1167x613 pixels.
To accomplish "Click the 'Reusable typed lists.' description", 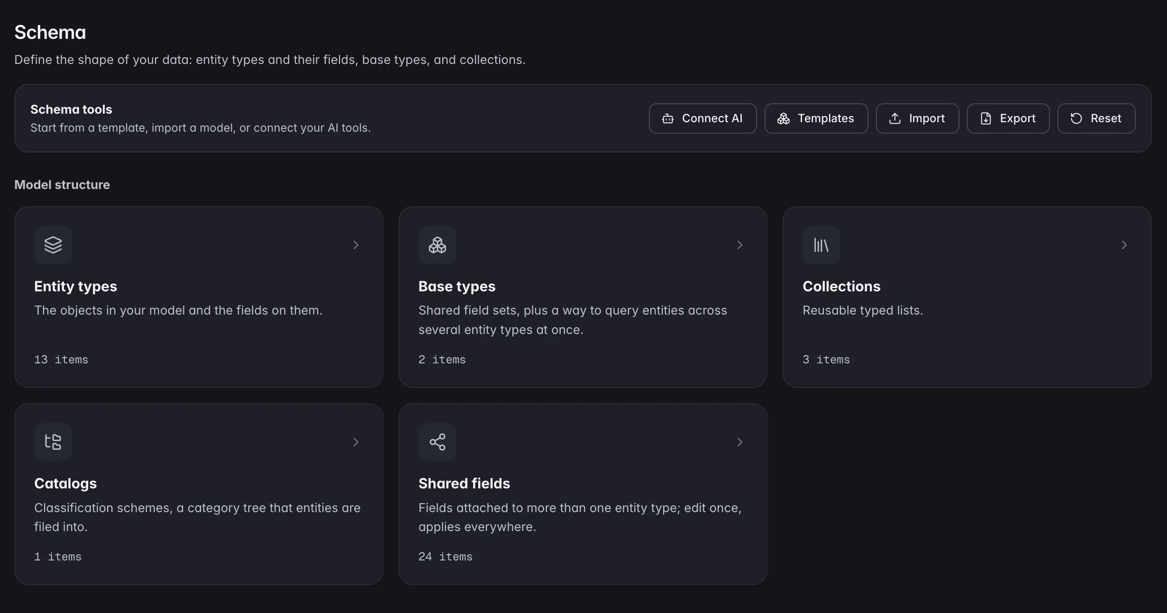I will 863,310.
